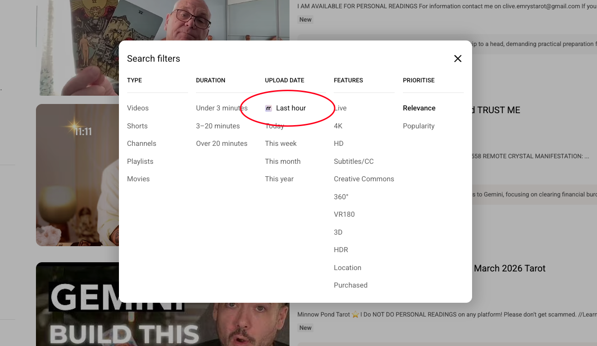Click the Last hour clock icon
Screen dimensions: 597x346
click(x=268, y=108)
